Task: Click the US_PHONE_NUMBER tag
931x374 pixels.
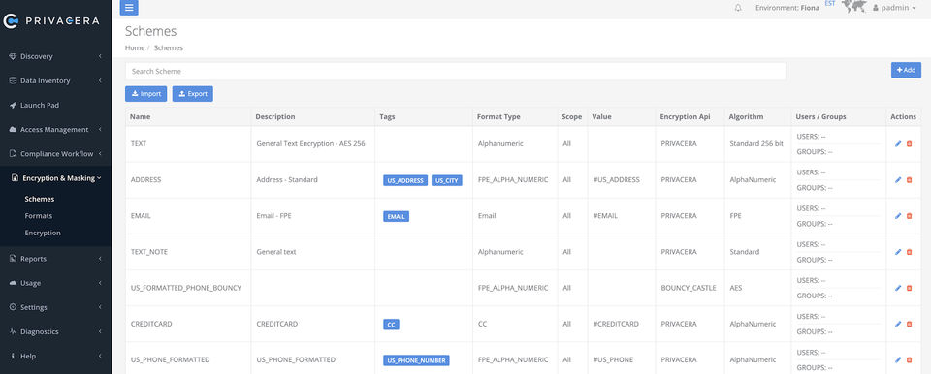Action: pos(416,360)
